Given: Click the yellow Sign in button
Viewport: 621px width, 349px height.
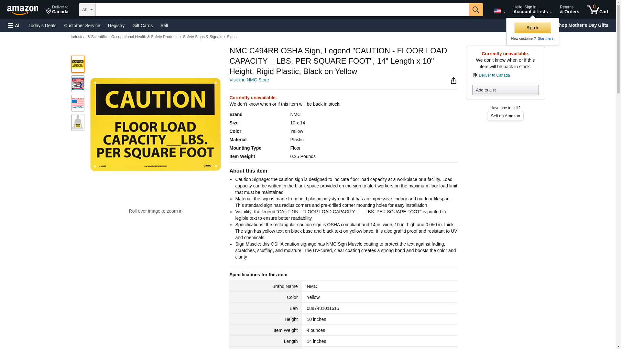Looking at the screenshot, I should (533, 28).
